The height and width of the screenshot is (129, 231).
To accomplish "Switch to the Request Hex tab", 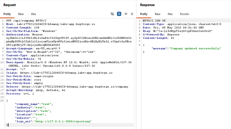I will click(33, 14).
